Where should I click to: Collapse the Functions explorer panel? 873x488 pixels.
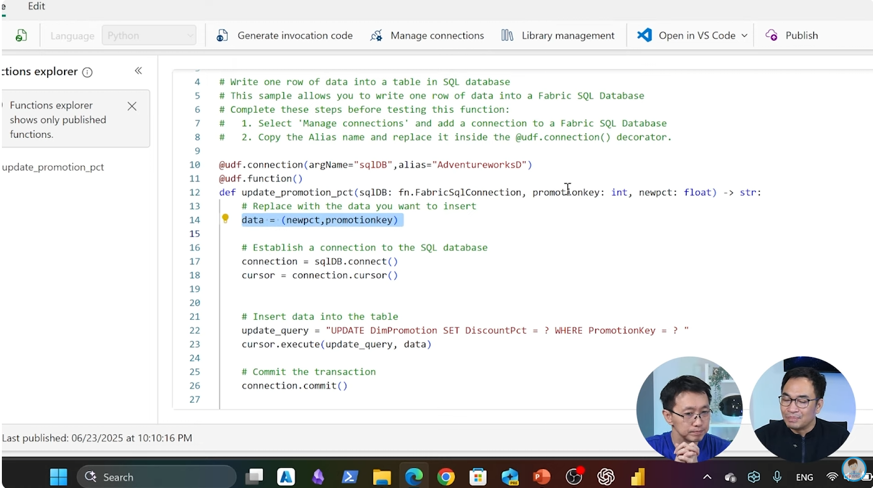[x=138, y=71]
